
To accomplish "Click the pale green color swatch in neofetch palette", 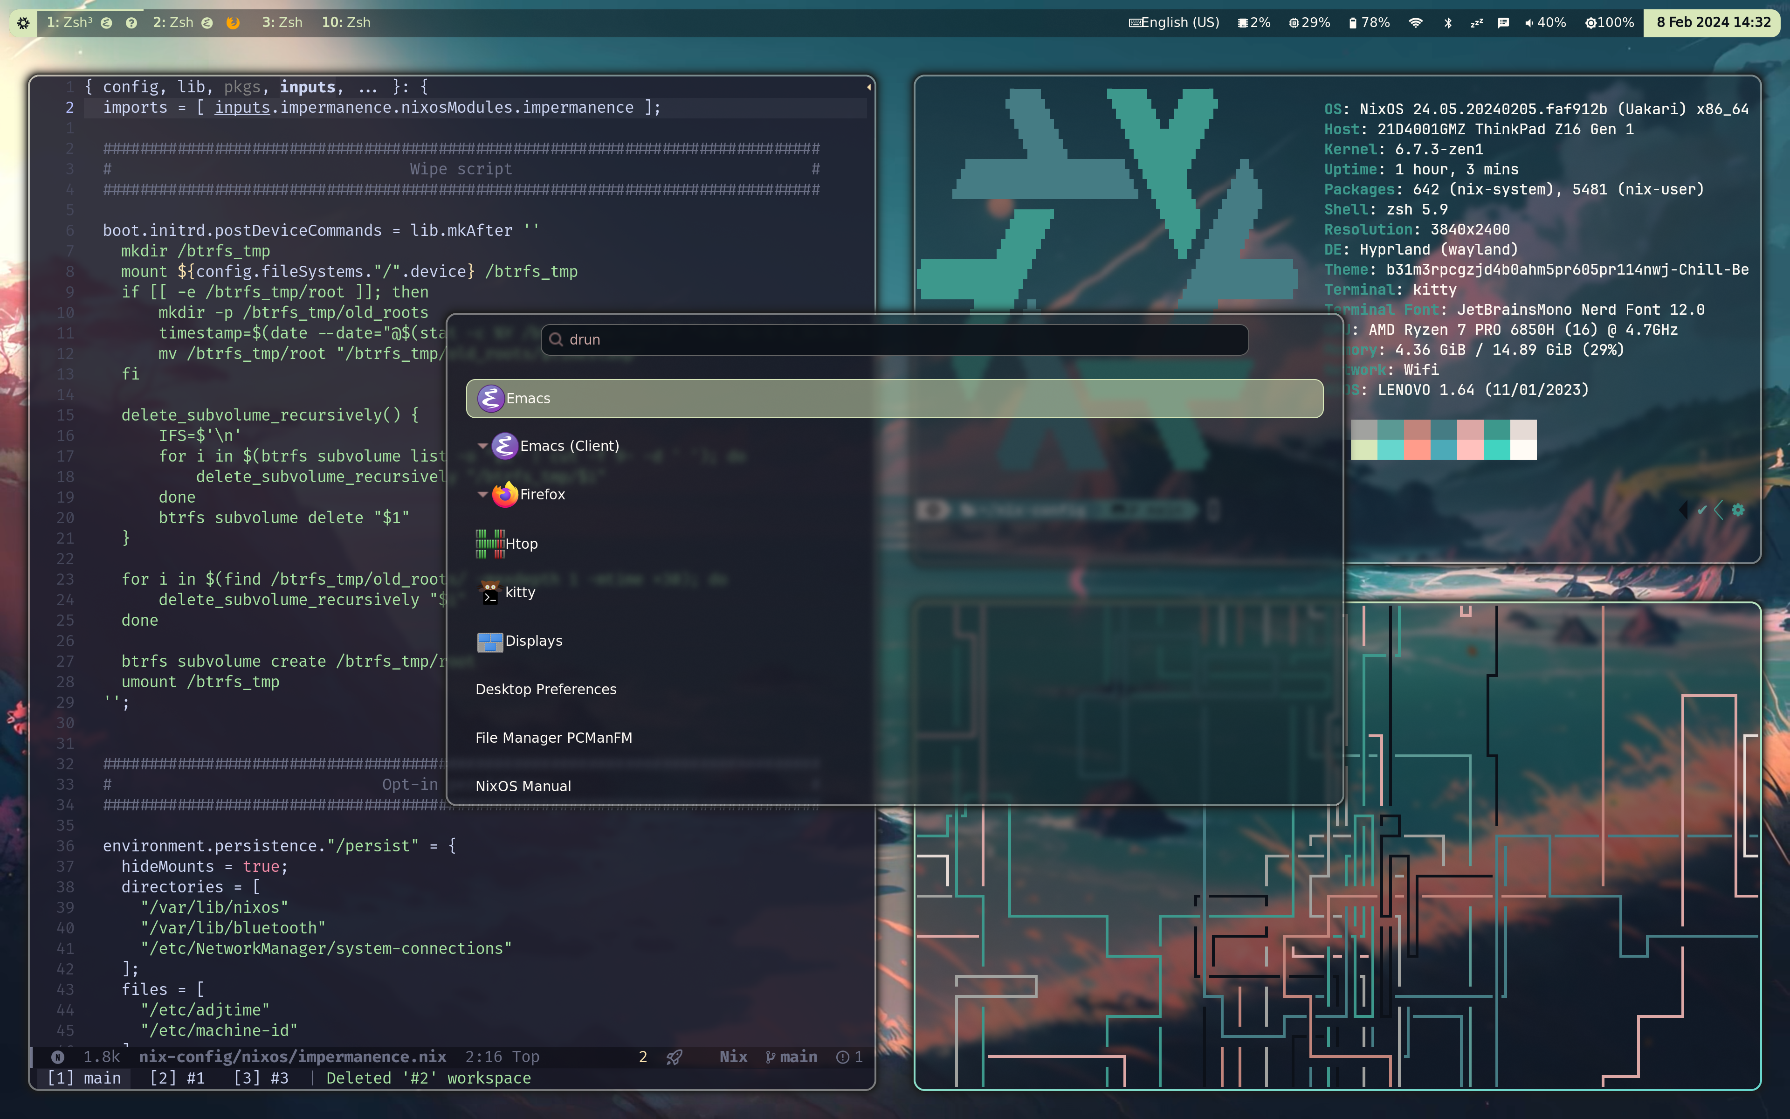I will tap(1364, 450).
